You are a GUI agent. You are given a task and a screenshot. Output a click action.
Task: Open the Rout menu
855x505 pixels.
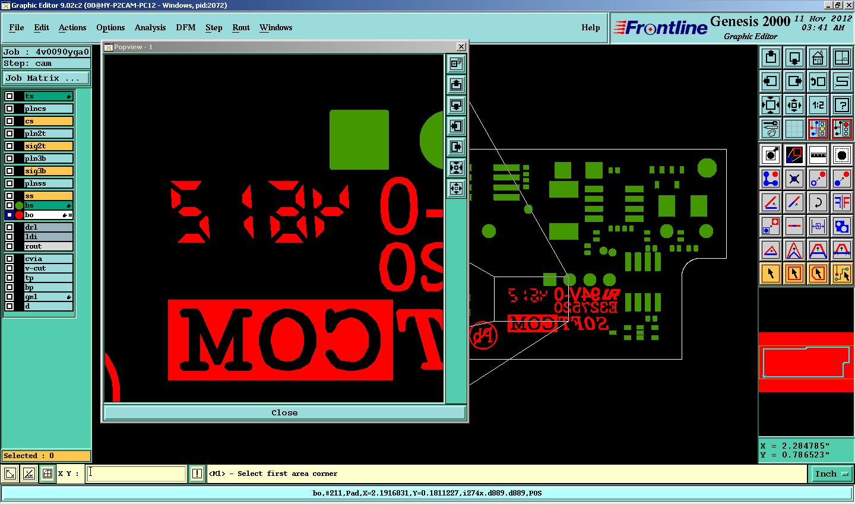click(x=241, y=27)
